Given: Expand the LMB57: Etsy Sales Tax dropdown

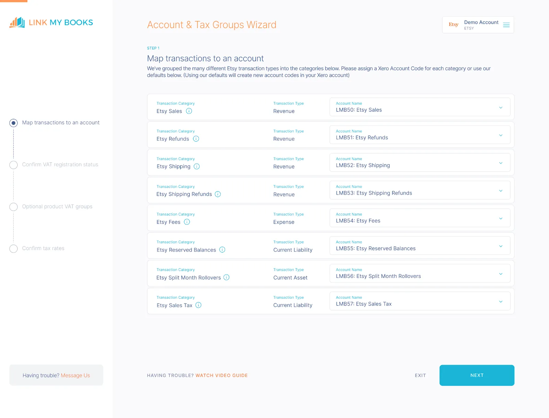Looking at the screenshot, I should tap(420, 302).
